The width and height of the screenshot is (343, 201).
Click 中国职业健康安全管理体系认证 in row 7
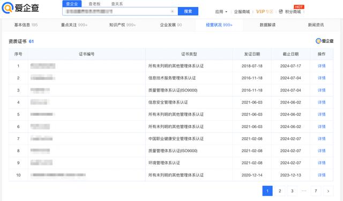[x=176, y=138]
